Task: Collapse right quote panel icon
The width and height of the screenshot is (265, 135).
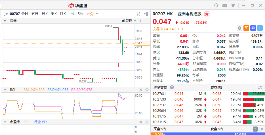Action: click(146, 14)
